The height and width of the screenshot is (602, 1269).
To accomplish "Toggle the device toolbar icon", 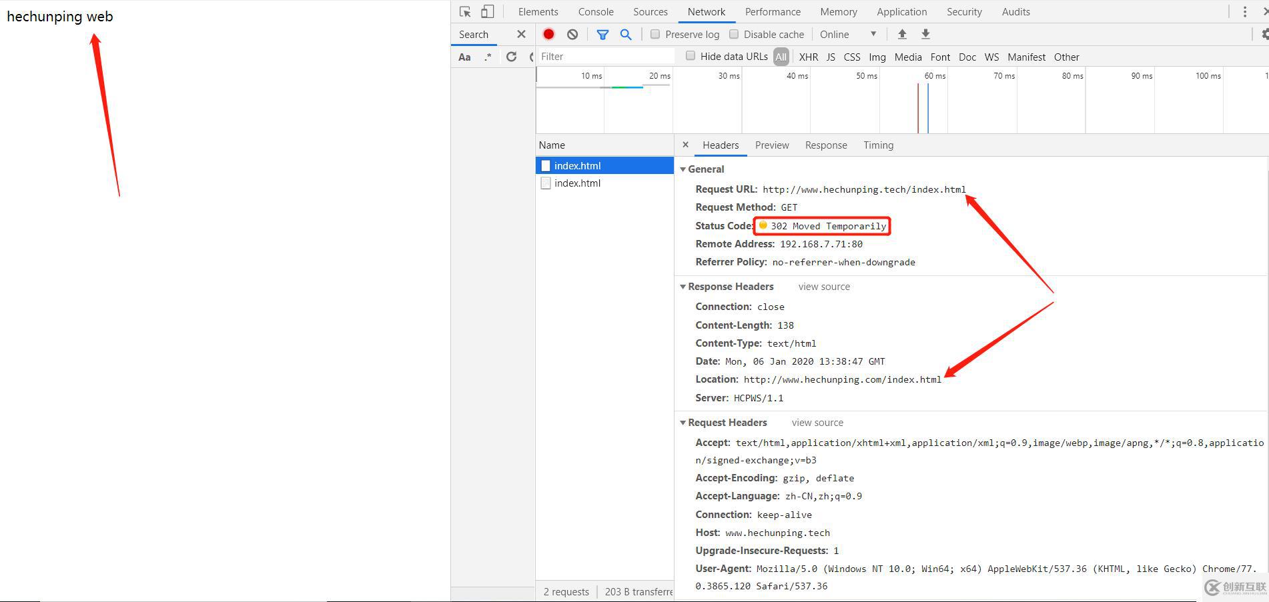I will click(x=488, y=11).
